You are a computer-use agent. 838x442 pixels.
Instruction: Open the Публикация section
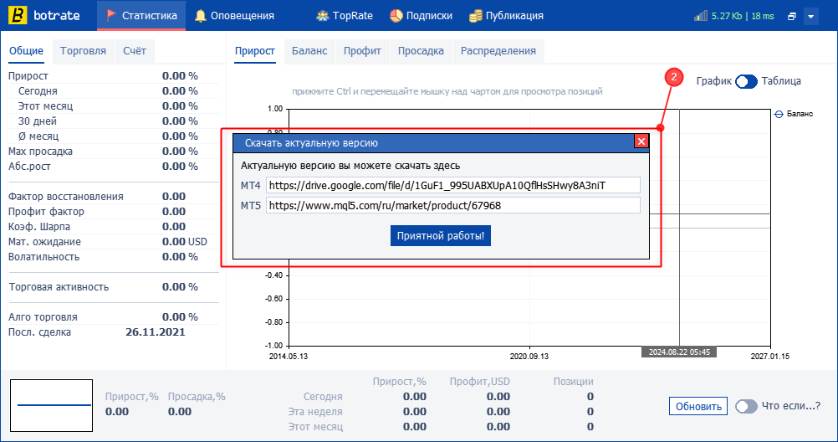(506, 16)
